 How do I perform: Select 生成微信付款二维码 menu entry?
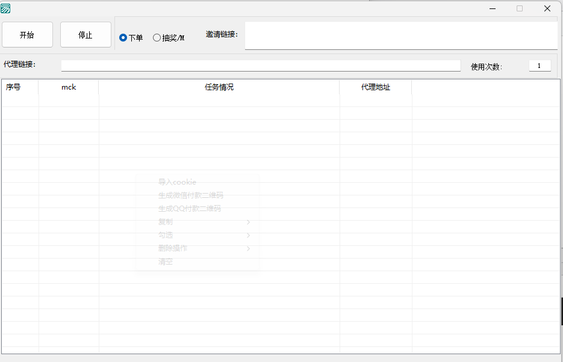[x=190, y=195]
